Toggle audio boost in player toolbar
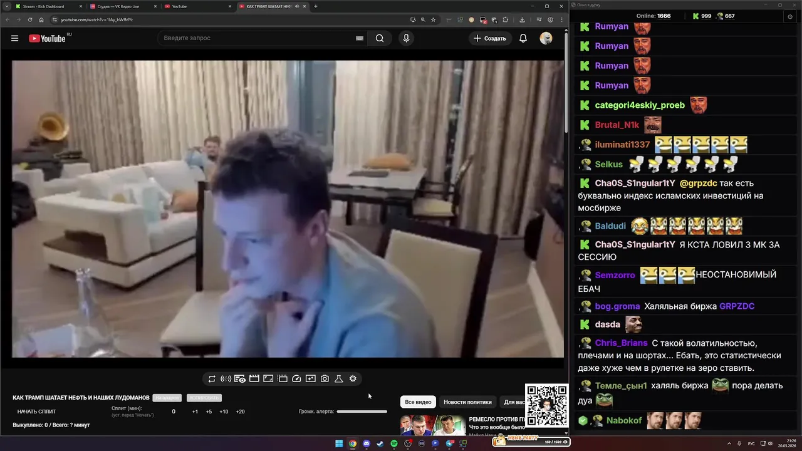Viewport: 802px width, 451px height. click(226, 379)
